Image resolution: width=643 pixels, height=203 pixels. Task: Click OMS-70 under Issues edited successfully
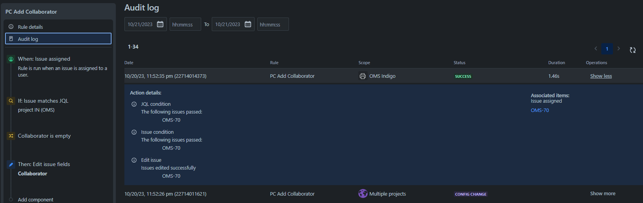171,176
